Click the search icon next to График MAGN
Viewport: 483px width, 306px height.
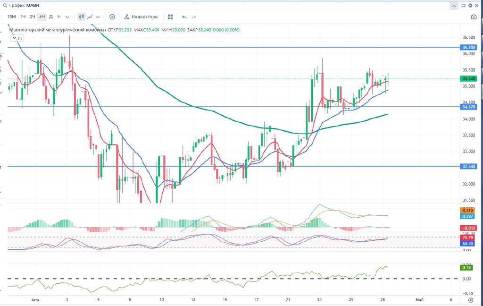point(5,5)
